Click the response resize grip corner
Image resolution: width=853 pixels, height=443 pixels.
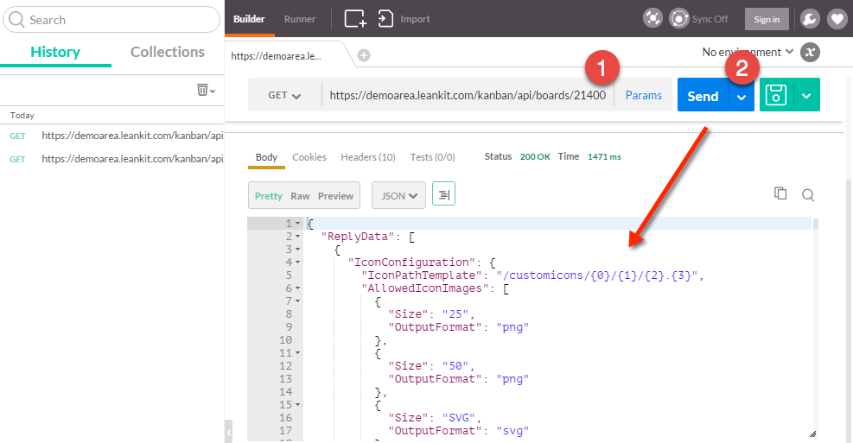tap(812, 434)
